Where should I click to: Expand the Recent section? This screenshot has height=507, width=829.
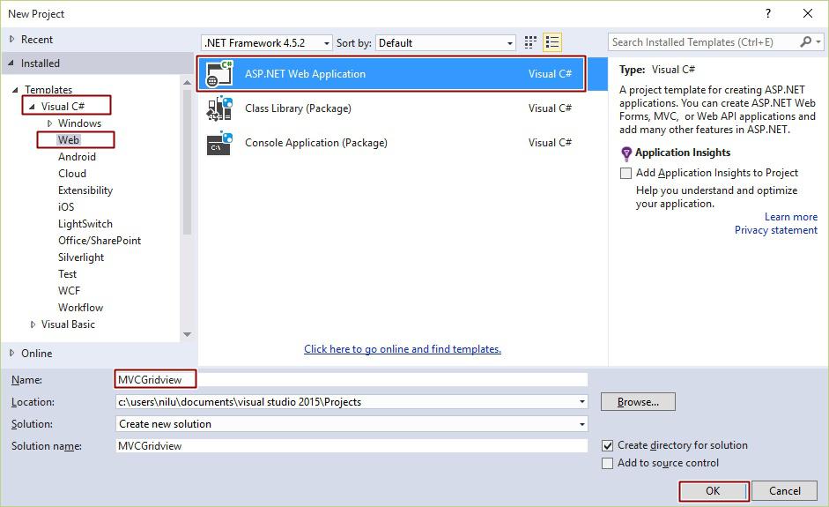pos(11,39)
